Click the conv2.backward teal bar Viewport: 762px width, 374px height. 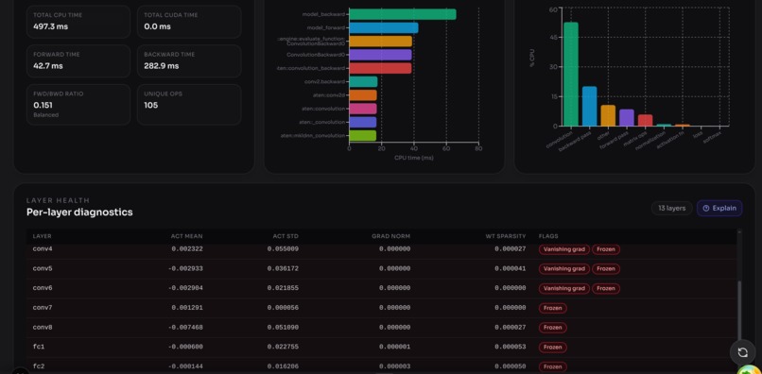[363, 81]
